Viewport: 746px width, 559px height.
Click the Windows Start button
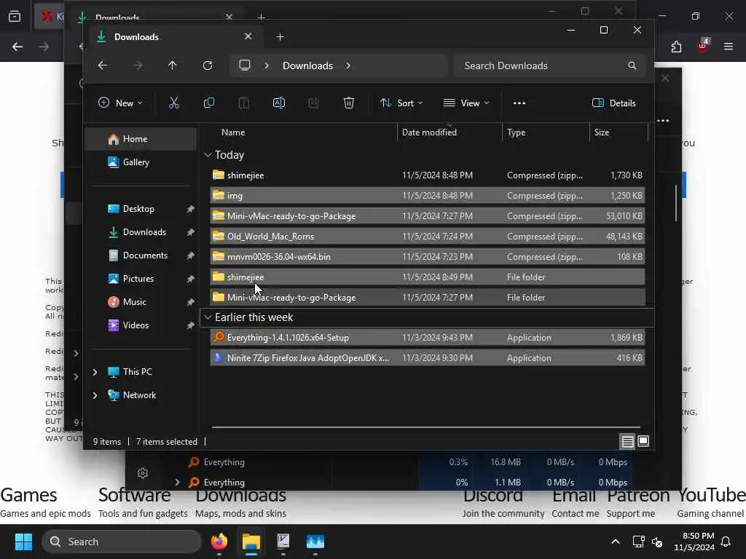coord(23,542)
